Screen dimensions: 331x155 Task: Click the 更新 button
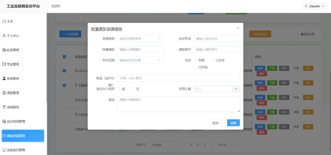tap(233, 123)
